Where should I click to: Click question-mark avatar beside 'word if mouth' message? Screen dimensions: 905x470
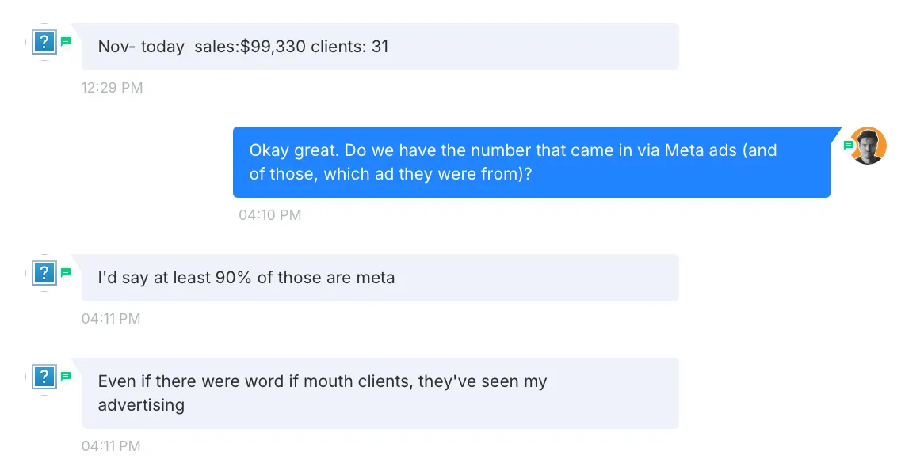tap(44, 377)
